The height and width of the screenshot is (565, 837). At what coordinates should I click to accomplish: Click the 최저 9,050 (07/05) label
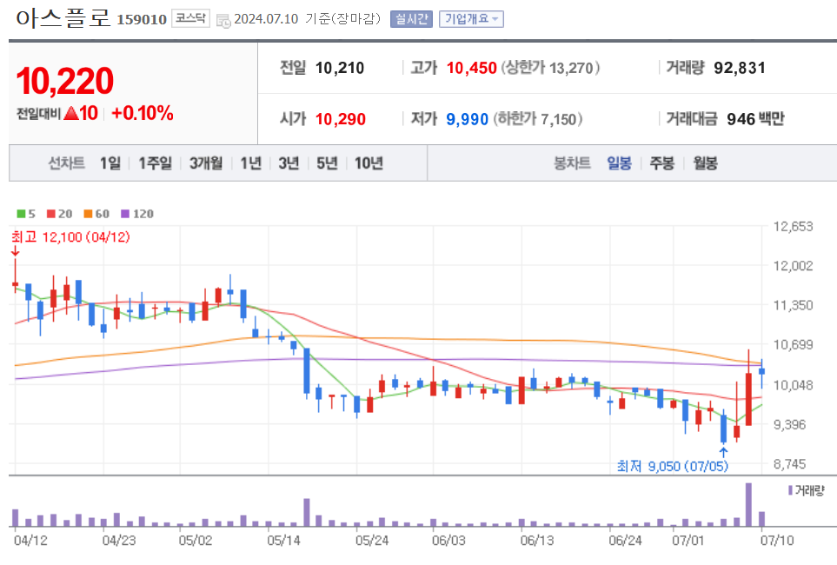(673, 466)
